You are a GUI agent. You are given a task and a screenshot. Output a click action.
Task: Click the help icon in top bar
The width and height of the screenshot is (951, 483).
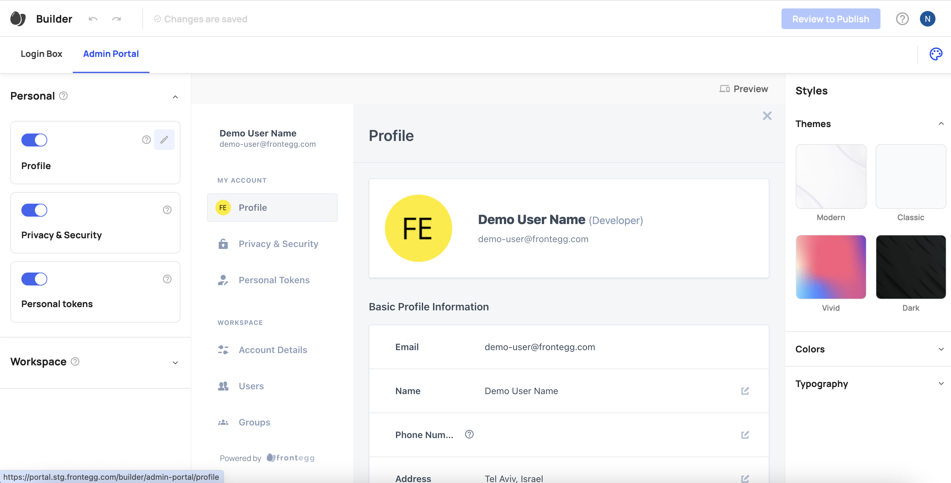click(x=902, y=19)
